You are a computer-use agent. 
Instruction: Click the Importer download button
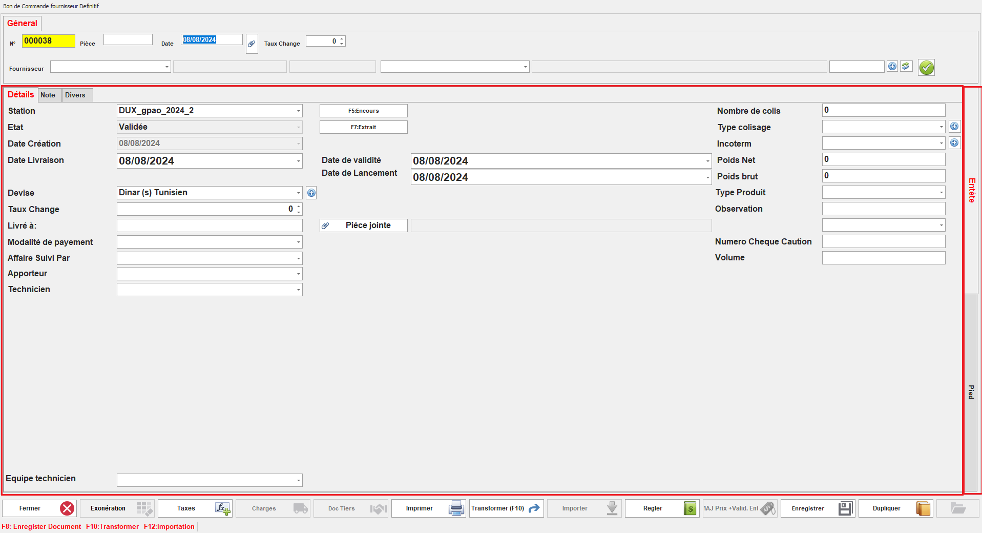584,508
